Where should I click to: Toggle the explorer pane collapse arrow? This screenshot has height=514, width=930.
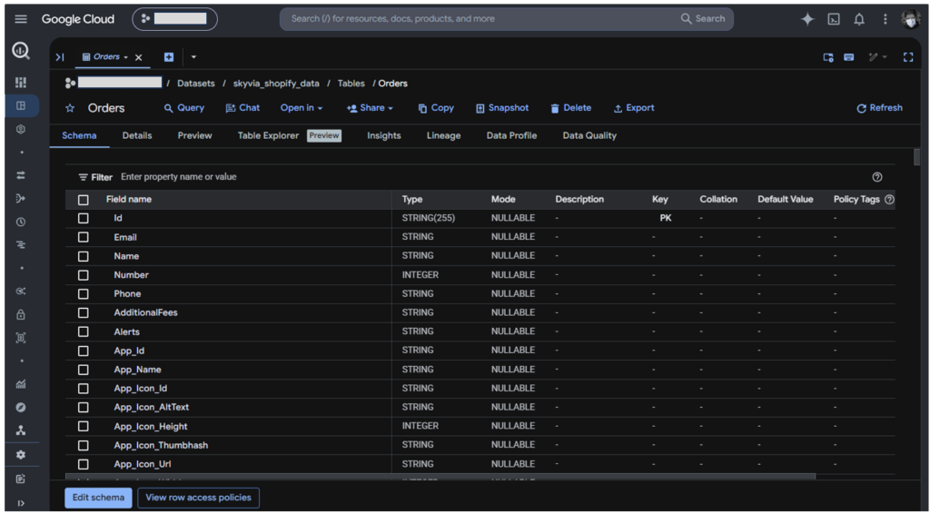point(59,57)
